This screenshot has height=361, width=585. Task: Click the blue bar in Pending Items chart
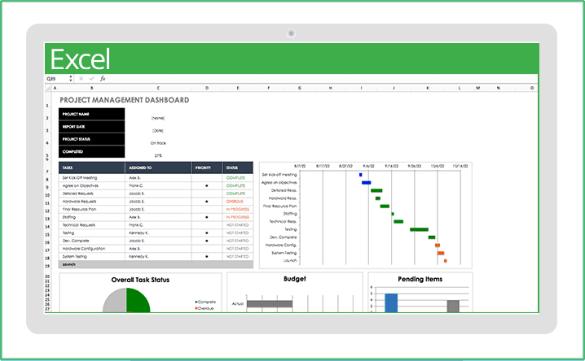(391, 302)
